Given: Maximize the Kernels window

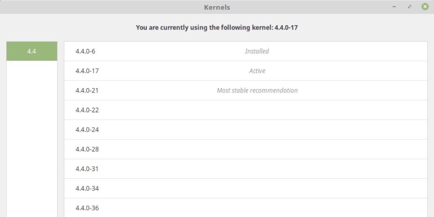Looking at the screenshot, I should [410, 7].
